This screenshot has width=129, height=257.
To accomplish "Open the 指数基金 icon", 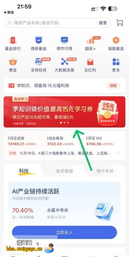I will point(116,40).
